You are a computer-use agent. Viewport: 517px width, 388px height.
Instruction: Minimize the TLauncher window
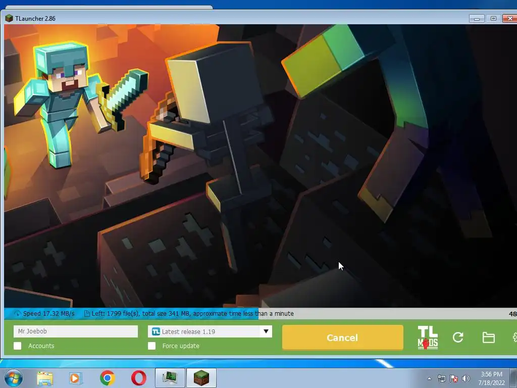coord(477,19)
